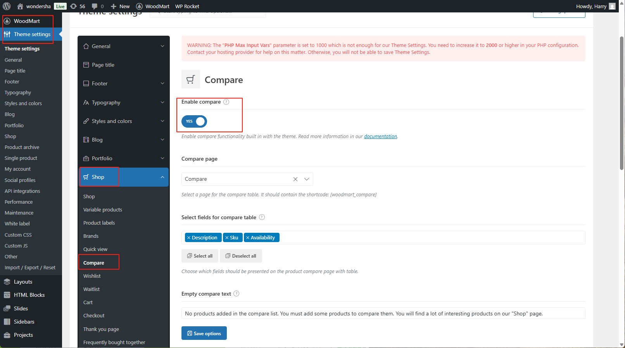625x348 pixels.
Task: Click the plus icon next to New
Action: 114,6
